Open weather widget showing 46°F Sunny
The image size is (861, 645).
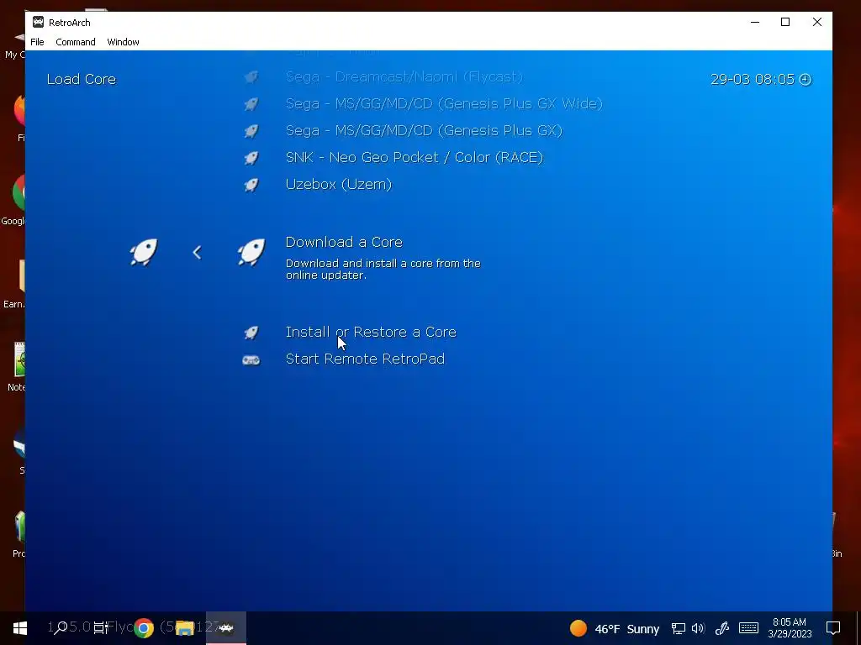click(x=614, y=628)
